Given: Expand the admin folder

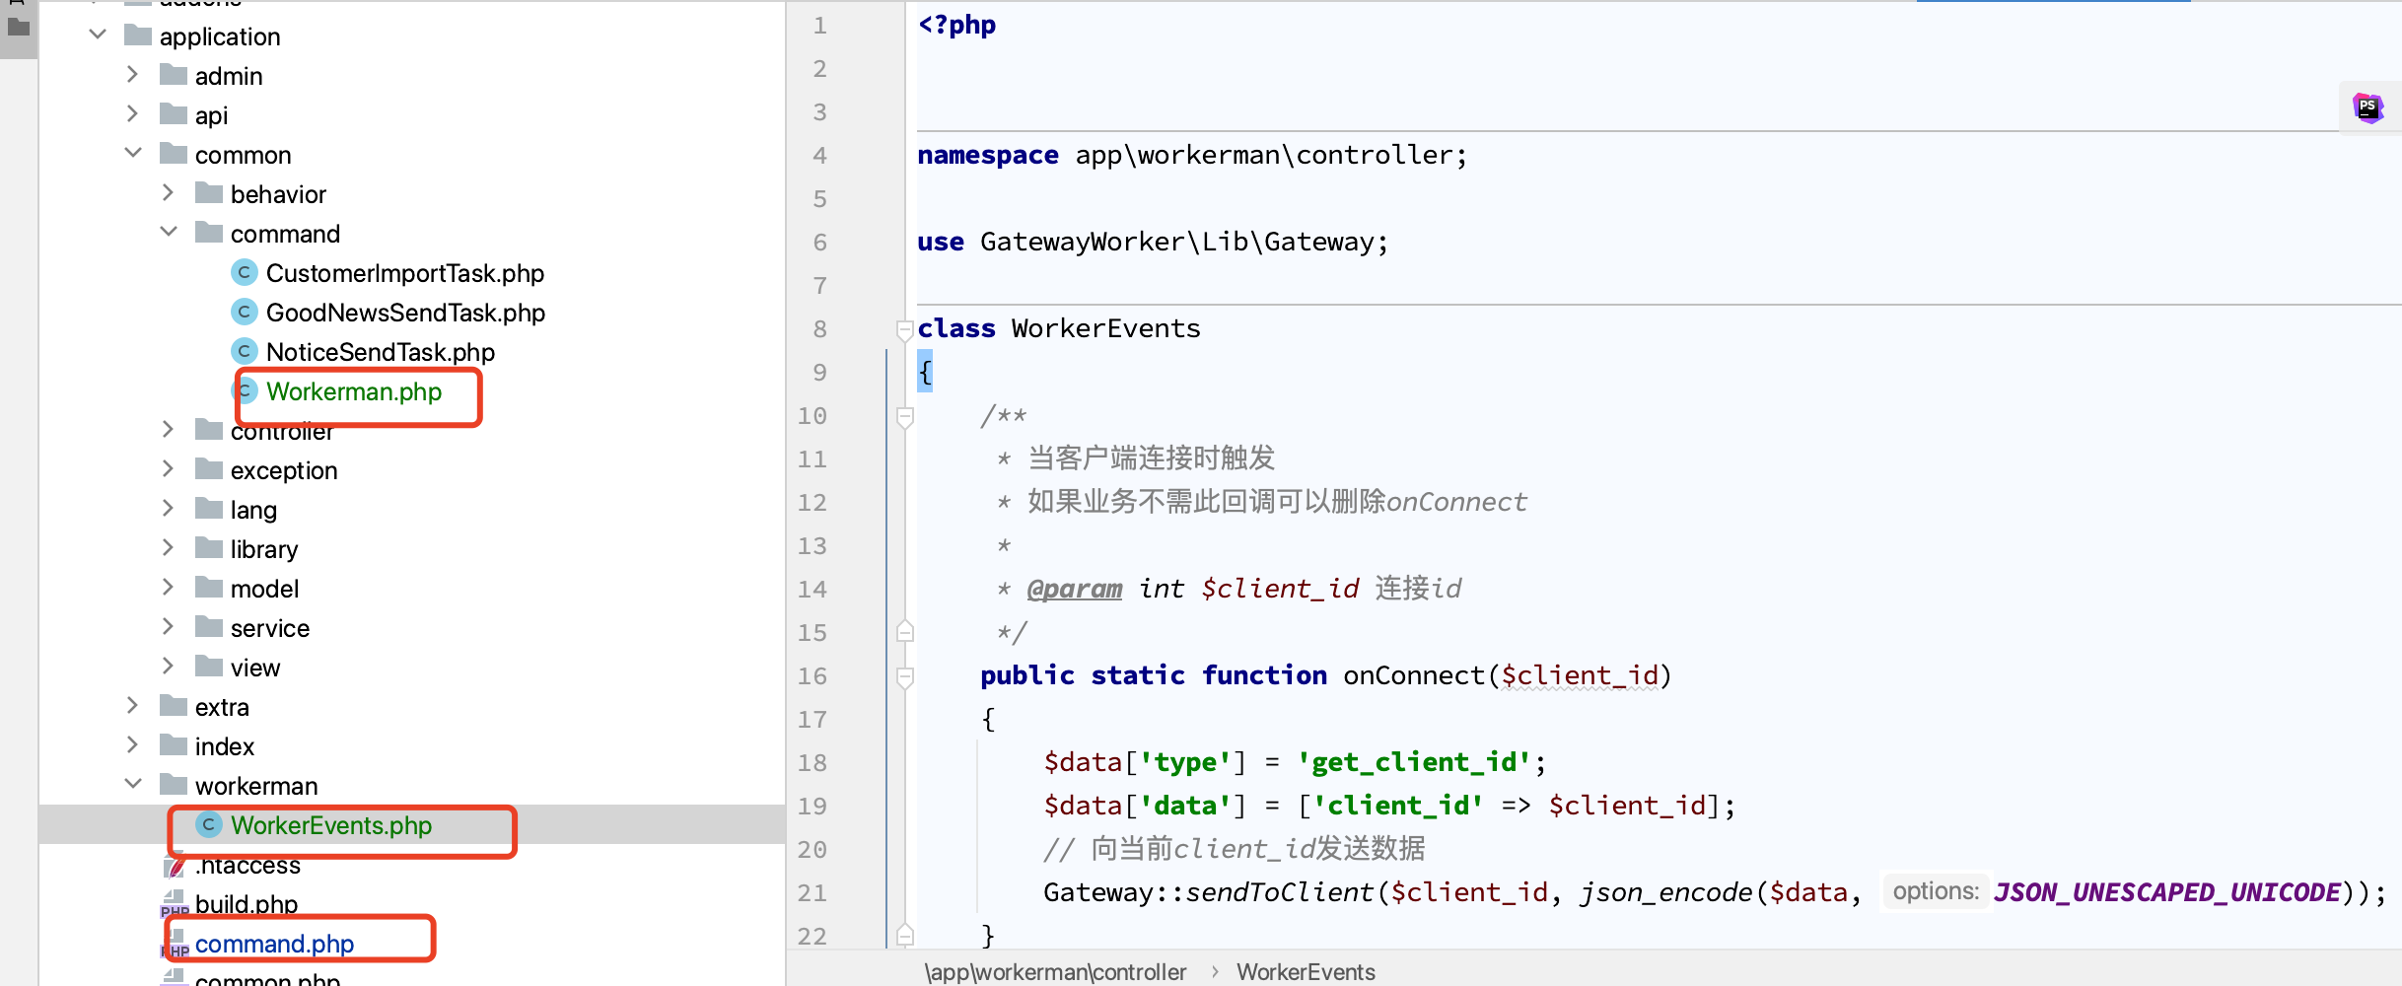Looking at the screenshot, I should click(x=133, y=75).
